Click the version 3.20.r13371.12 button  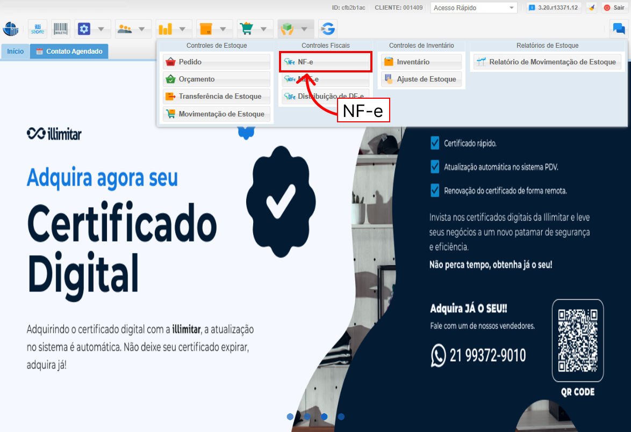click(554, 8)
